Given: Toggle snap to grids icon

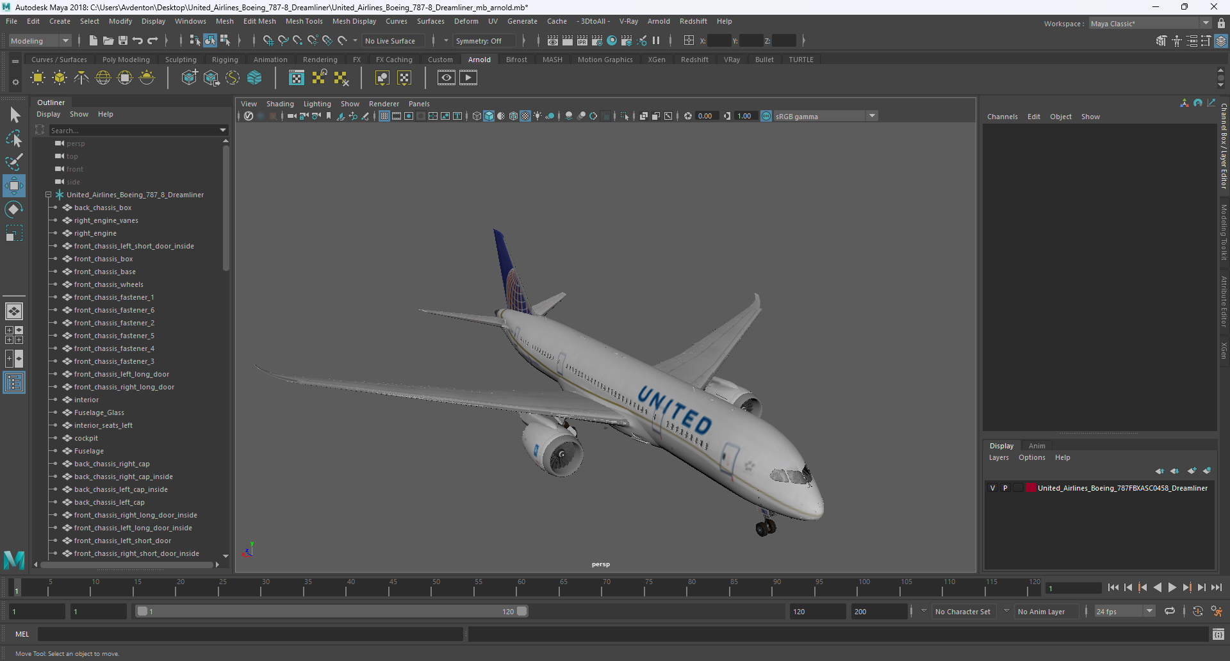Looking at the screenshot, I should pos(268,40).
